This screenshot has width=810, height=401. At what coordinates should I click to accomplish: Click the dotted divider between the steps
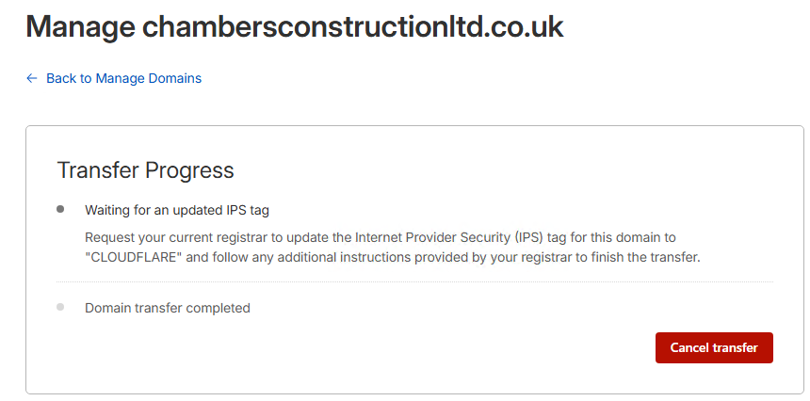(414, 281)
